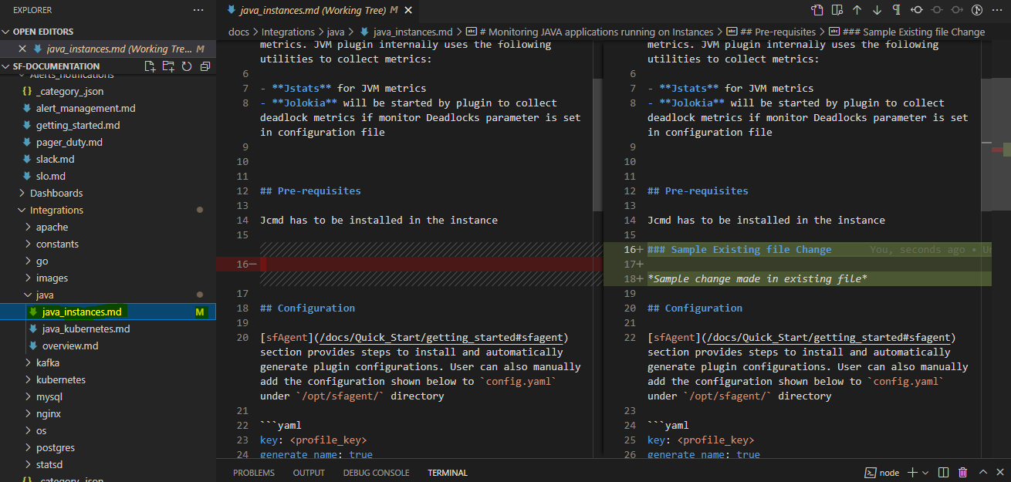Click New File icon in SF-DOCUMENTATION header
This screenshot has height=482, width=1011.
150,66
